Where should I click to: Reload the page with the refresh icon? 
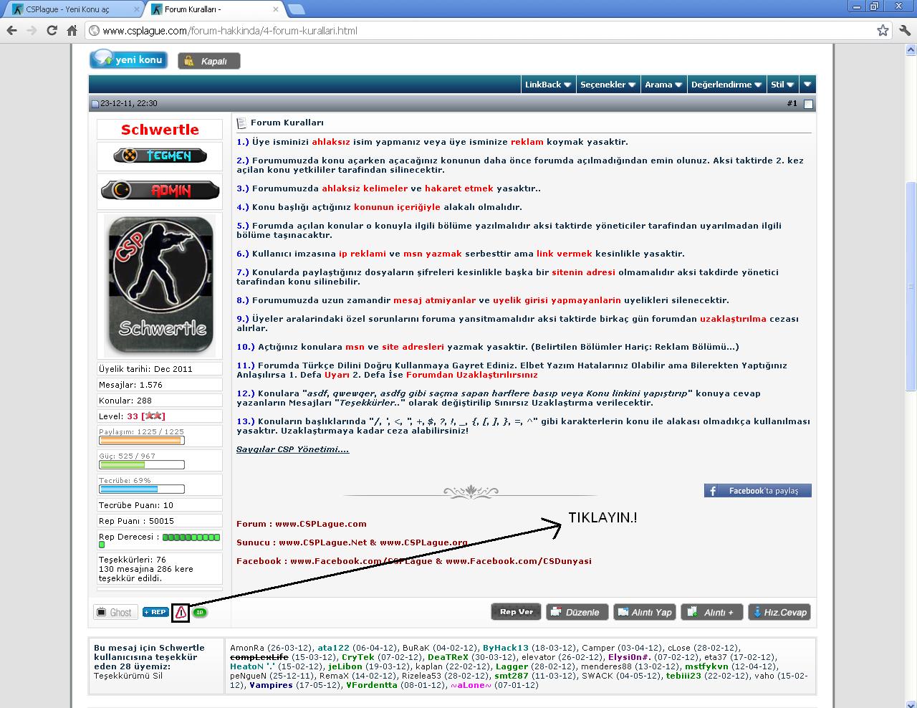pos(52,30)
